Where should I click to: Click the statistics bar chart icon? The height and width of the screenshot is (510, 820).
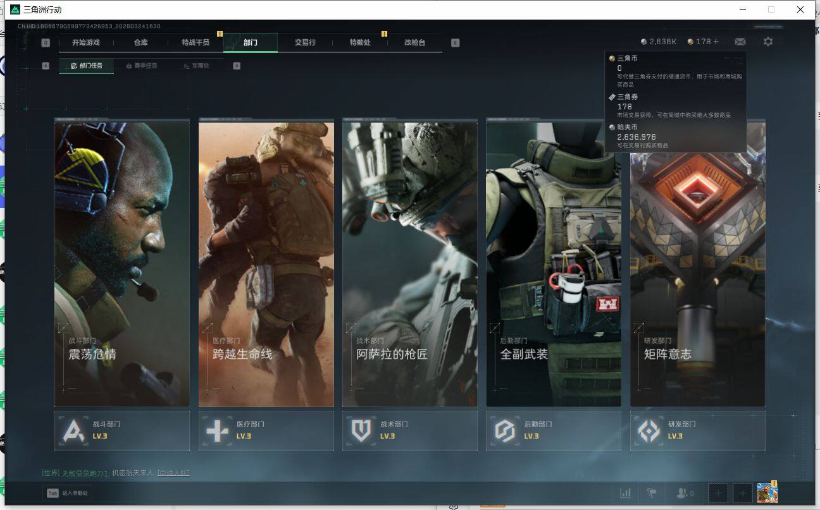click(x=625, y=493)
